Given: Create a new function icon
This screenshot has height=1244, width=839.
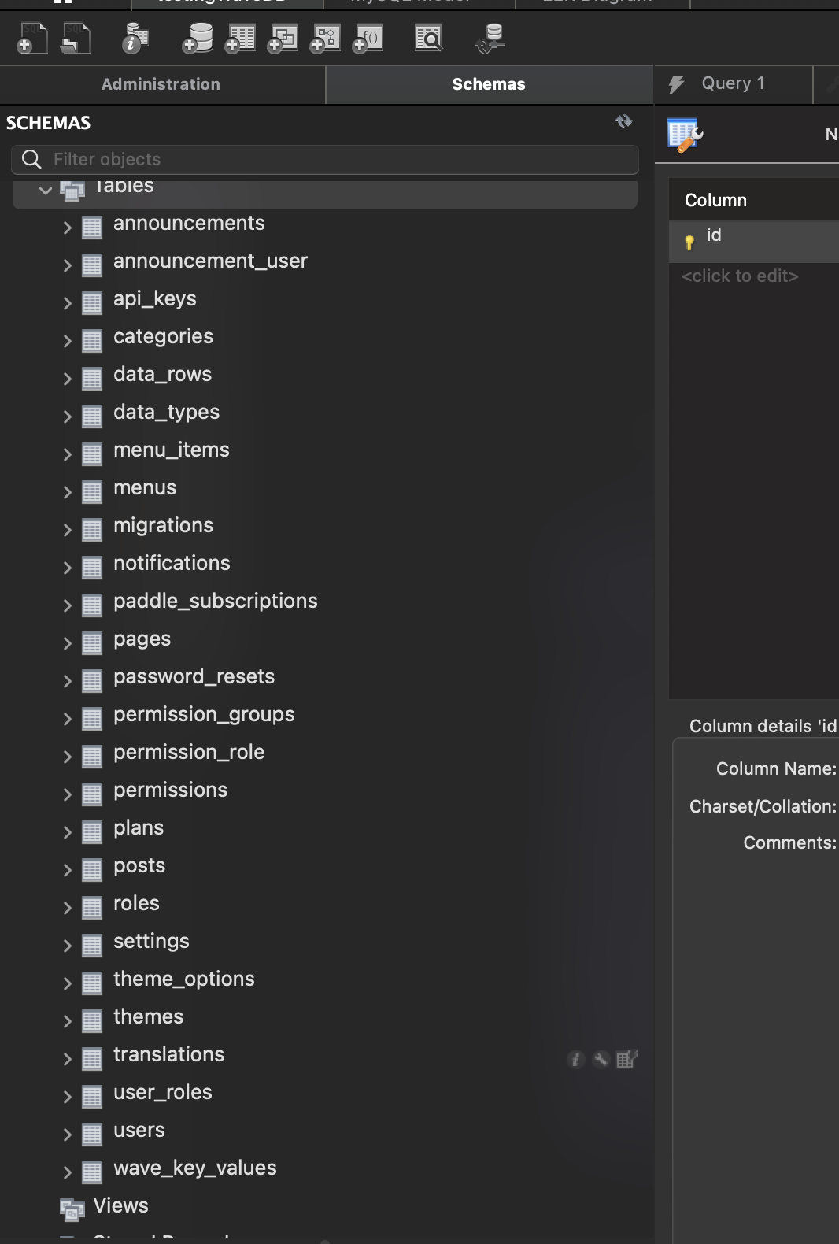Looking at the screenshot, I should click(368, 38).
